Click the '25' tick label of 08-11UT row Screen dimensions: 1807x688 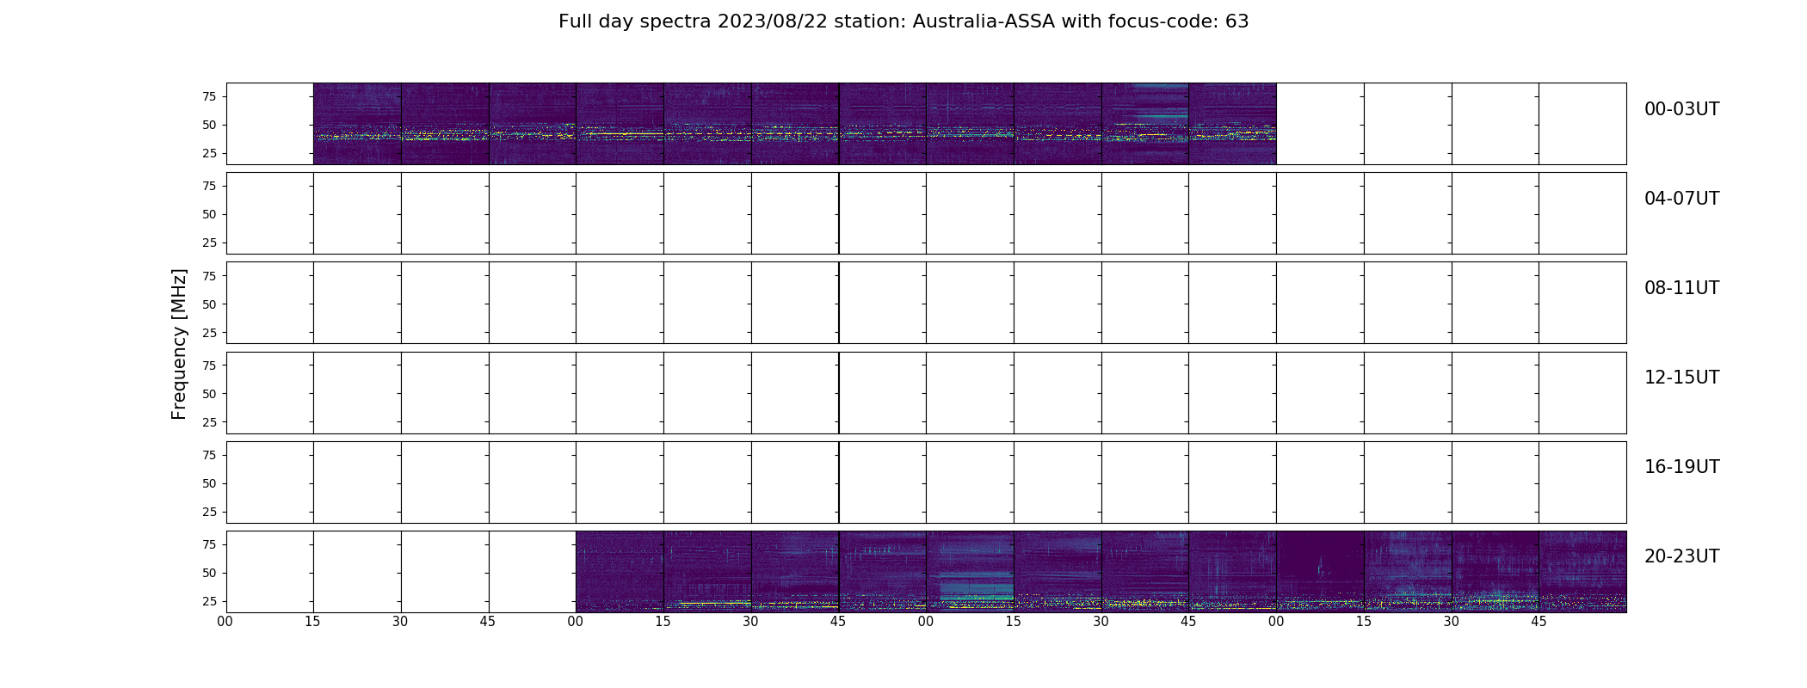pyautogui.click(x=209, y=332)
